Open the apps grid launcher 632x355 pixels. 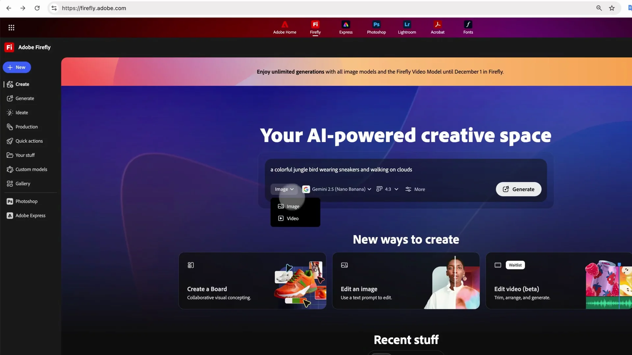tap(12, 28)
